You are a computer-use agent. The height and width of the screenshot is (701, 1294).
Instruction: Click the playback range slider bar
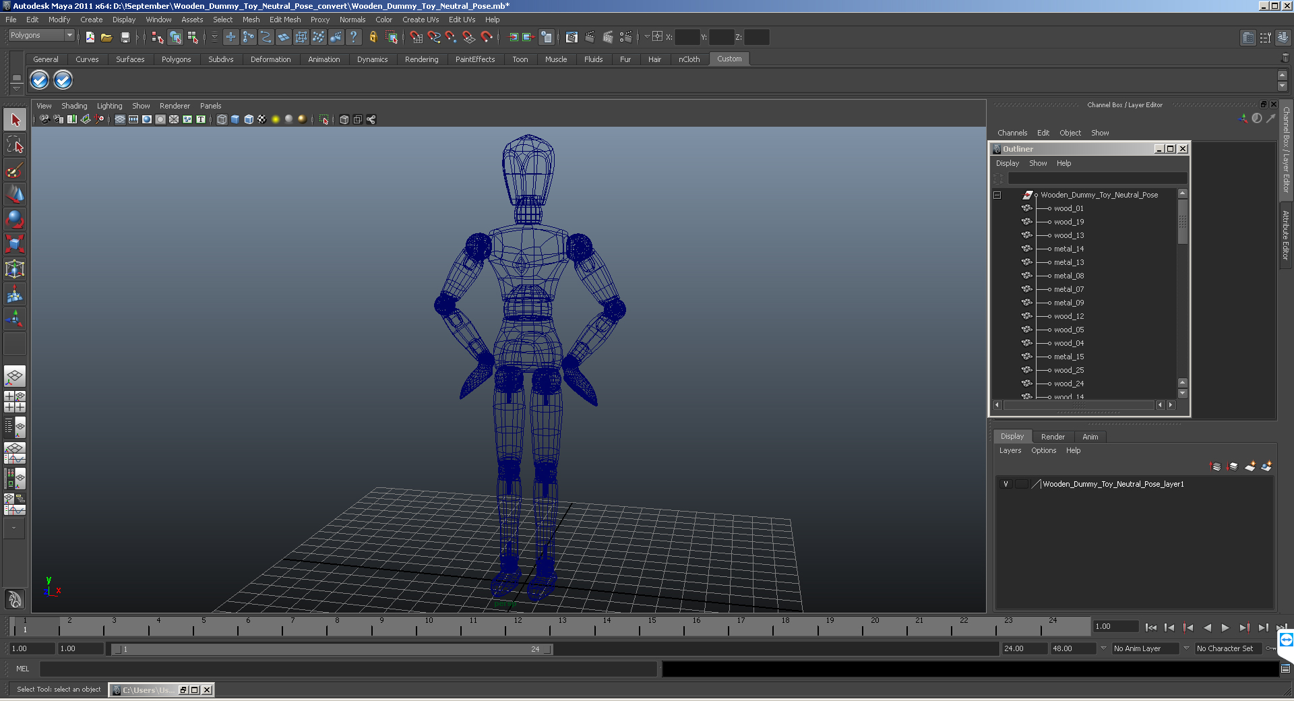click(332, 649)
